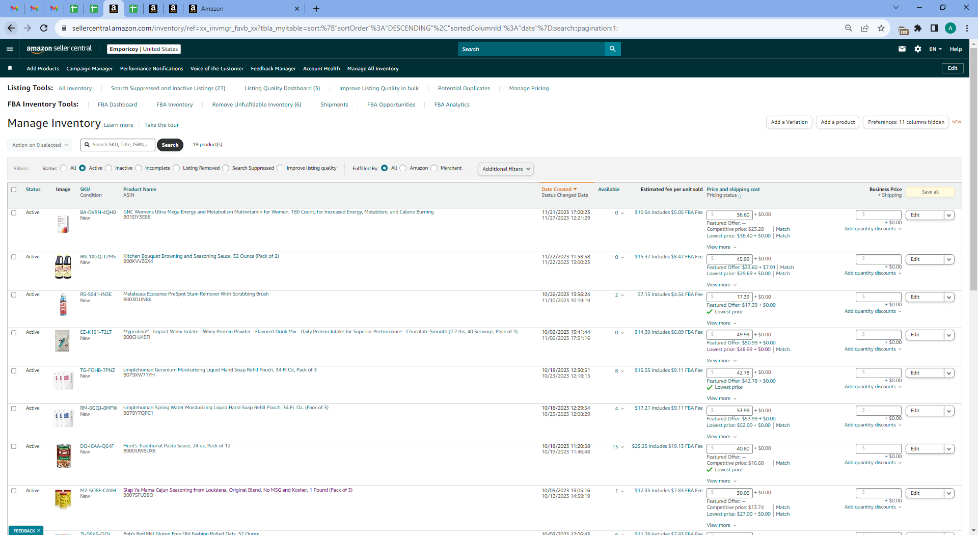
Task: Select the Inactive status radio button
Action: click(x=108, y=168)
